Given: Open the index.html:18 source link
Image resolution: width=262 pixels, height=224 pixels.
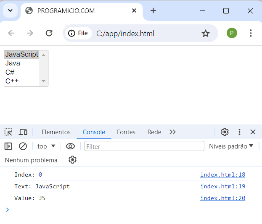Looking at the screenshot, I should 222,175.
